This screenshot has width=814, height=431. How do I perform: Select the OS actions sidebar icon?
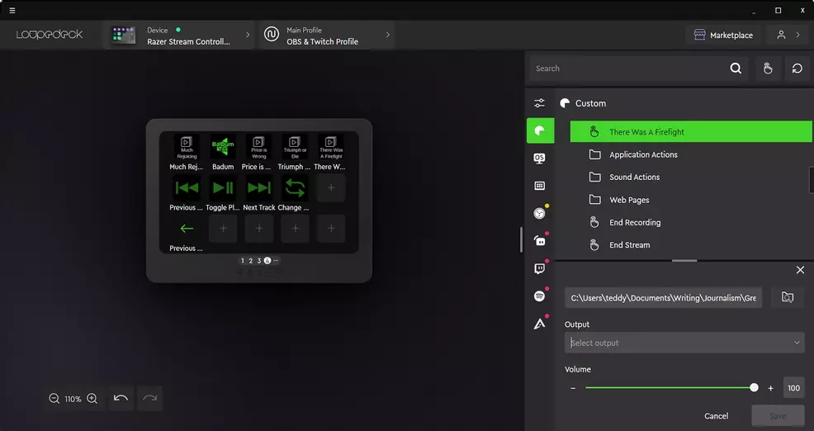[540, 159]
